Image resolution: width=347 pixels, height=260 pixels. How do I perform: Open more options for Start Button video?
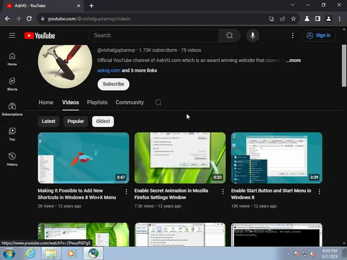(x=319, y=192)
